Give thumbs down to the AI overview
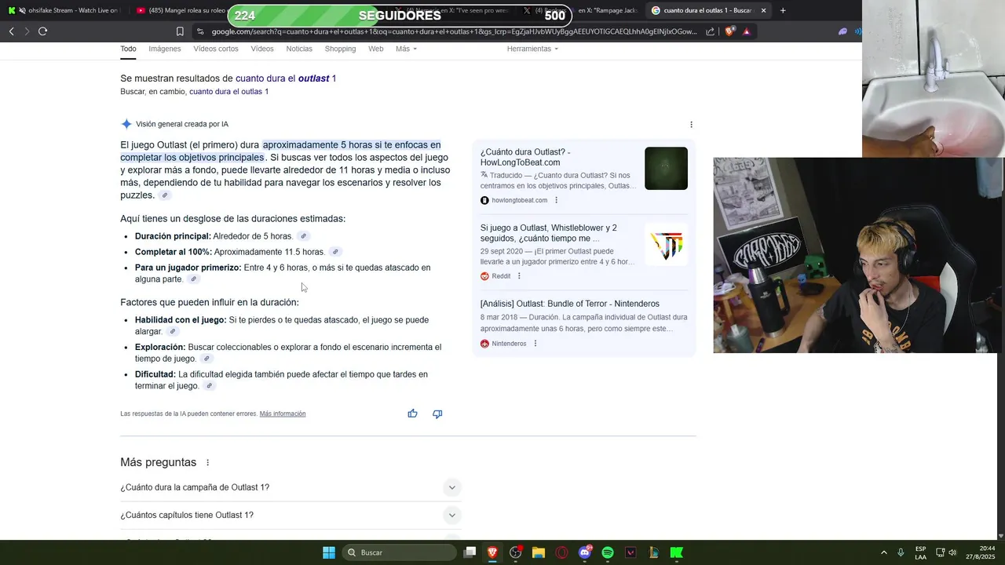Screen dimensions: 1005x565 (x=437, y=414)
